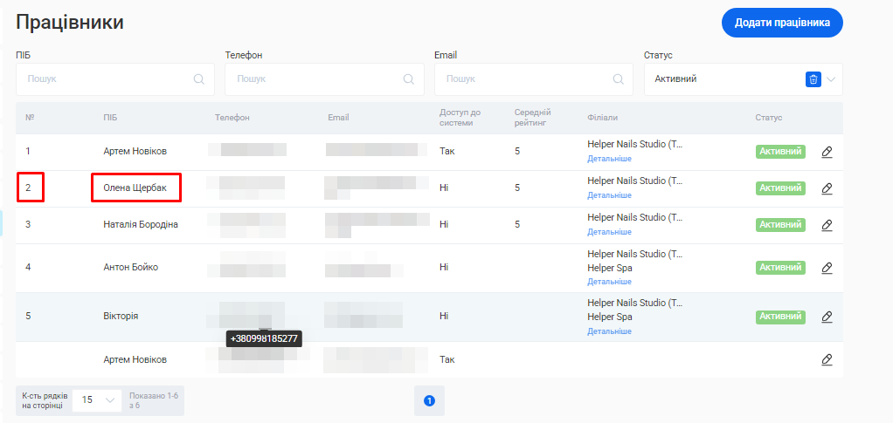Click edit pencil icon for Артем Новіков row 1

pos(827,152)
